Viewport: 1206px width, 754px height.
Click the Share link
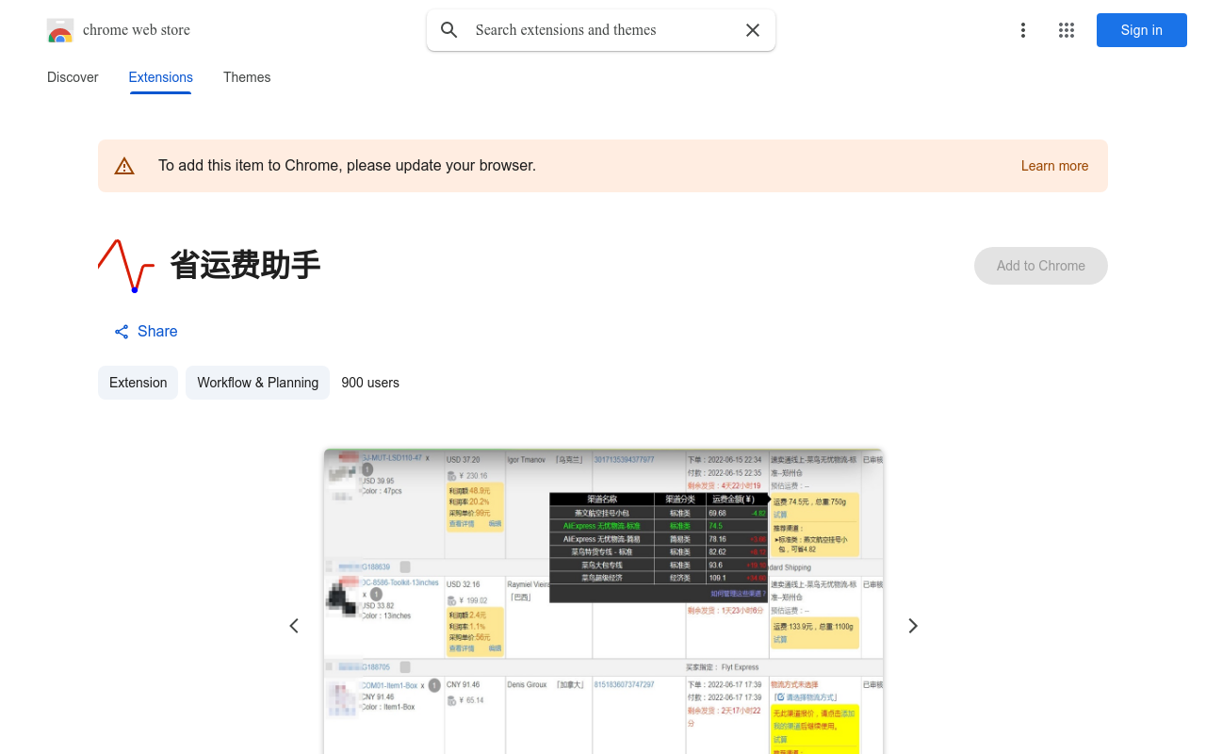point(157,331)
